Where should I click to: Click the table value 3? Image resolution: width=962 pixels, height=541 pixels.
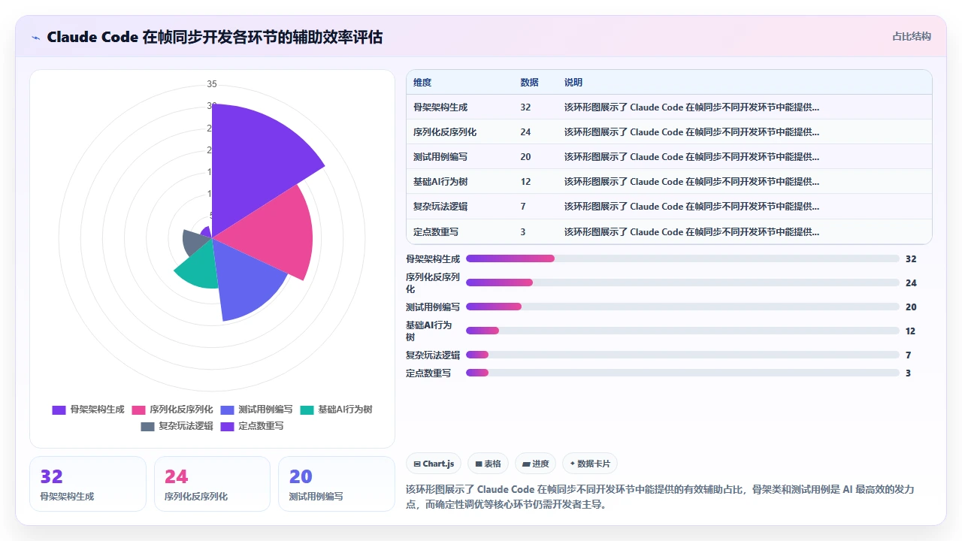click(523, 231)
